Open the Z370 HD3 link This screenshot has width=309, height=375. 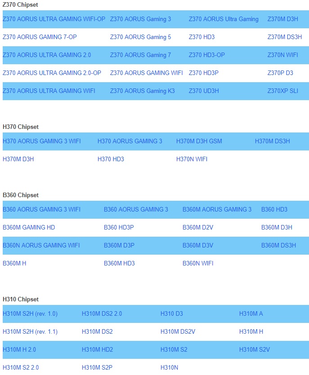[202, 37]
